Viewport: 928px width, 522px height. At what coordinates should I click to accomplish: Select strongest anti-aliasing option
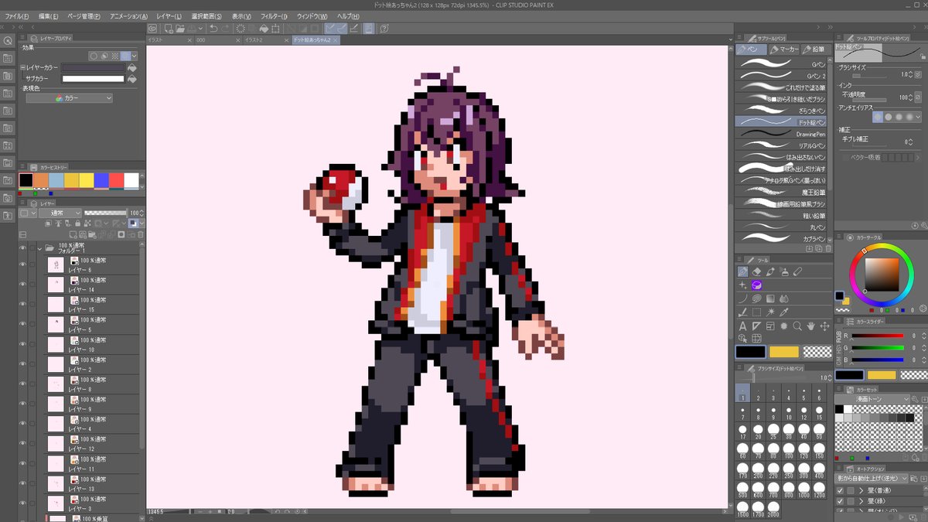pyautogui.click(x=909, y=117)
